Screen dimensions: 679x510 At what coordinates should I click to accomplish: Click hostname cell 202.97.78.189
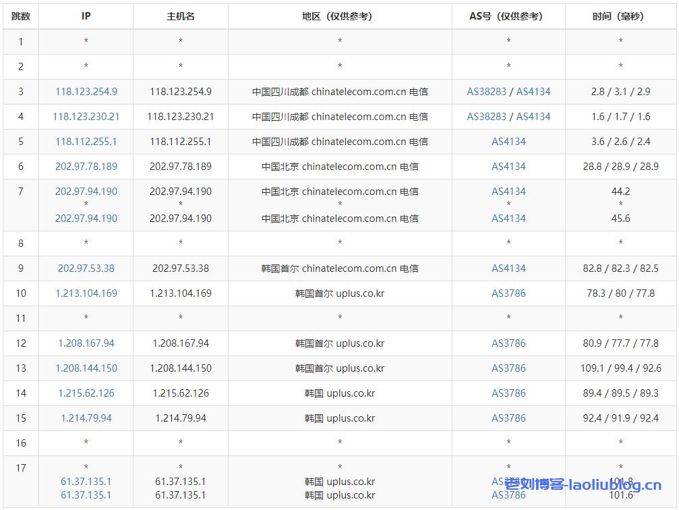(x=181, y=167)
